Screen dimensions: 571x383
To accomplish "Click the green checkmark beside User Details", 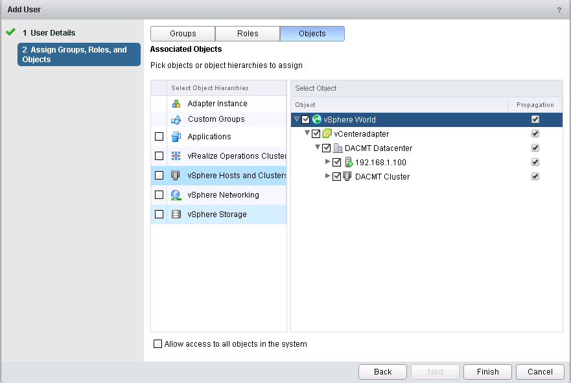I will click(x=11, y=32).
